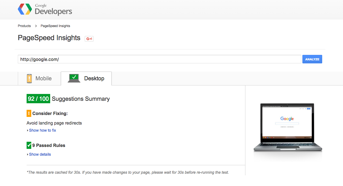Click the green checkmark beside 9 Passed Rules
Screen dimensions: 343x186
[29, 145]
